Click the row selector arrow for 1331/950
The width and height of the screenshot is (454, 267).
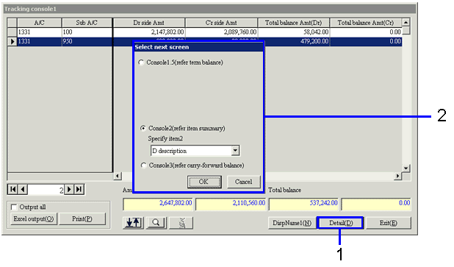[12, 41]
